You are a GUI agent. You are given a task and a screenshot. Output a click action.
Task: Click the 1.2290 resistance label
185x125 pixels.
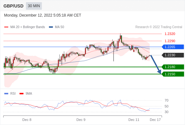pos(170,41)
